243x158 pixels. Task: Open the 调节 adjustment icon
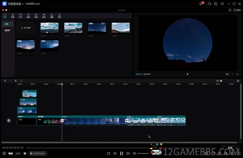[60, 15]
